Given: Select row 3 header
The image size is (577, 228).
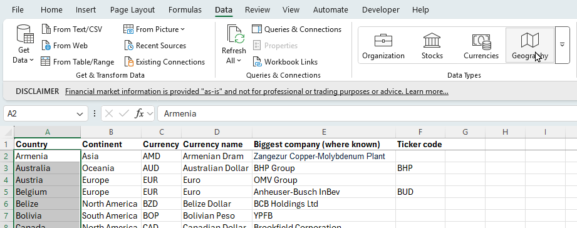Looking at the screenshot, I should pyautogui.click(x=7, y=168).
